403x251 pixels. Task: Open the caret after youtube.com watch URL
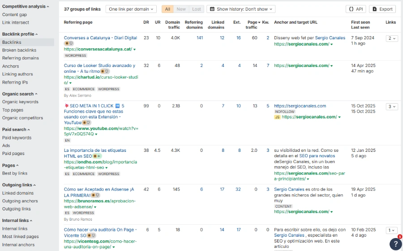[x=96, y=134]
